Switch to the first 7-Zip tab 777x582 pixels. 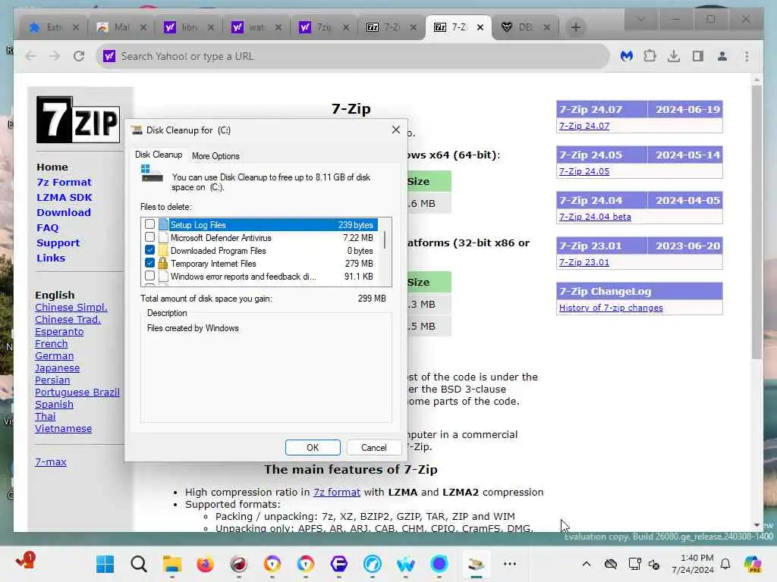pos(391,27)
